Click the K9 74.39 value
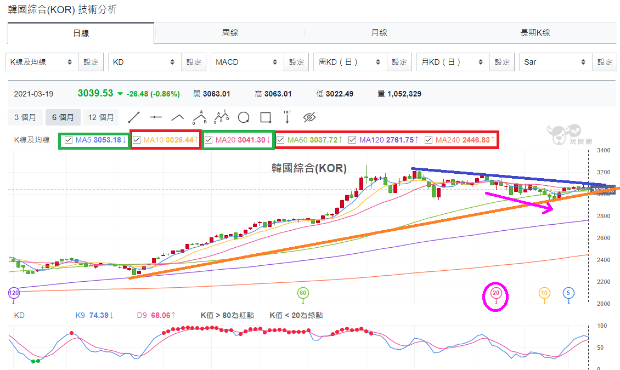 pos(94,315)
